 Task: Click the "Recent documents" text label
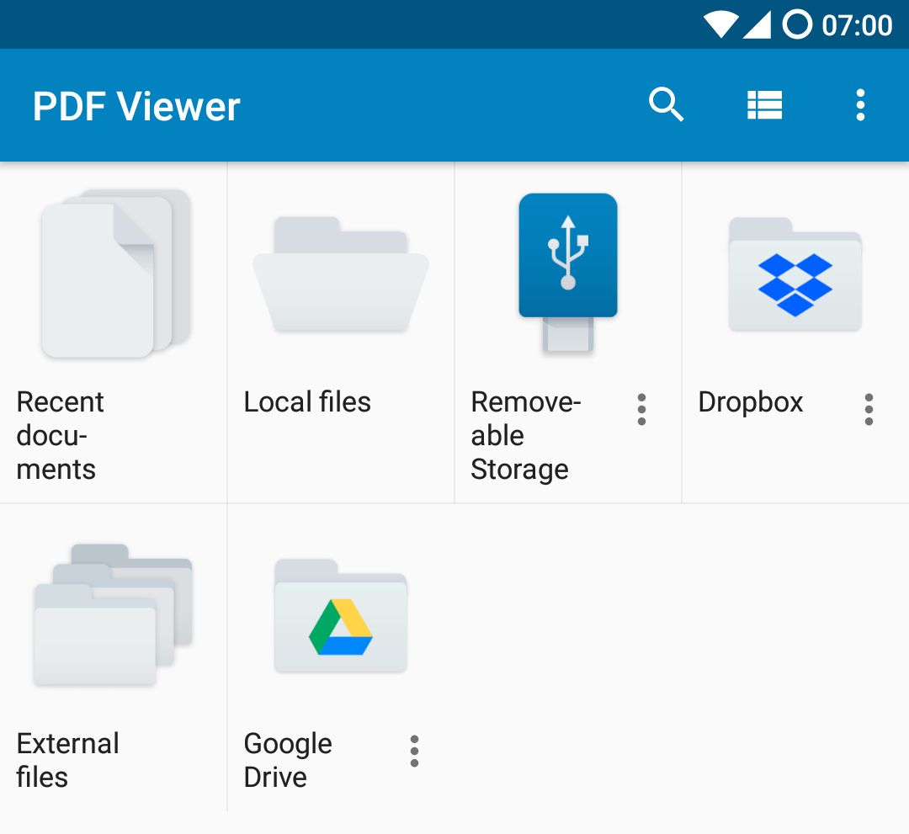tap(61, 435)
